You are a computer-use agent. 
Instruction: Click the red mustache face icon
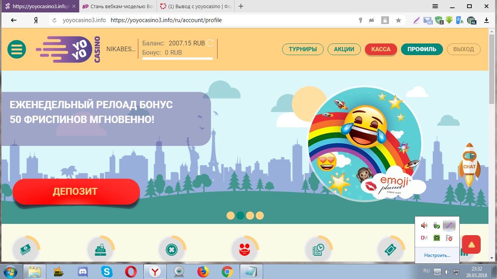pyautogui.click(x=245, y=250)
